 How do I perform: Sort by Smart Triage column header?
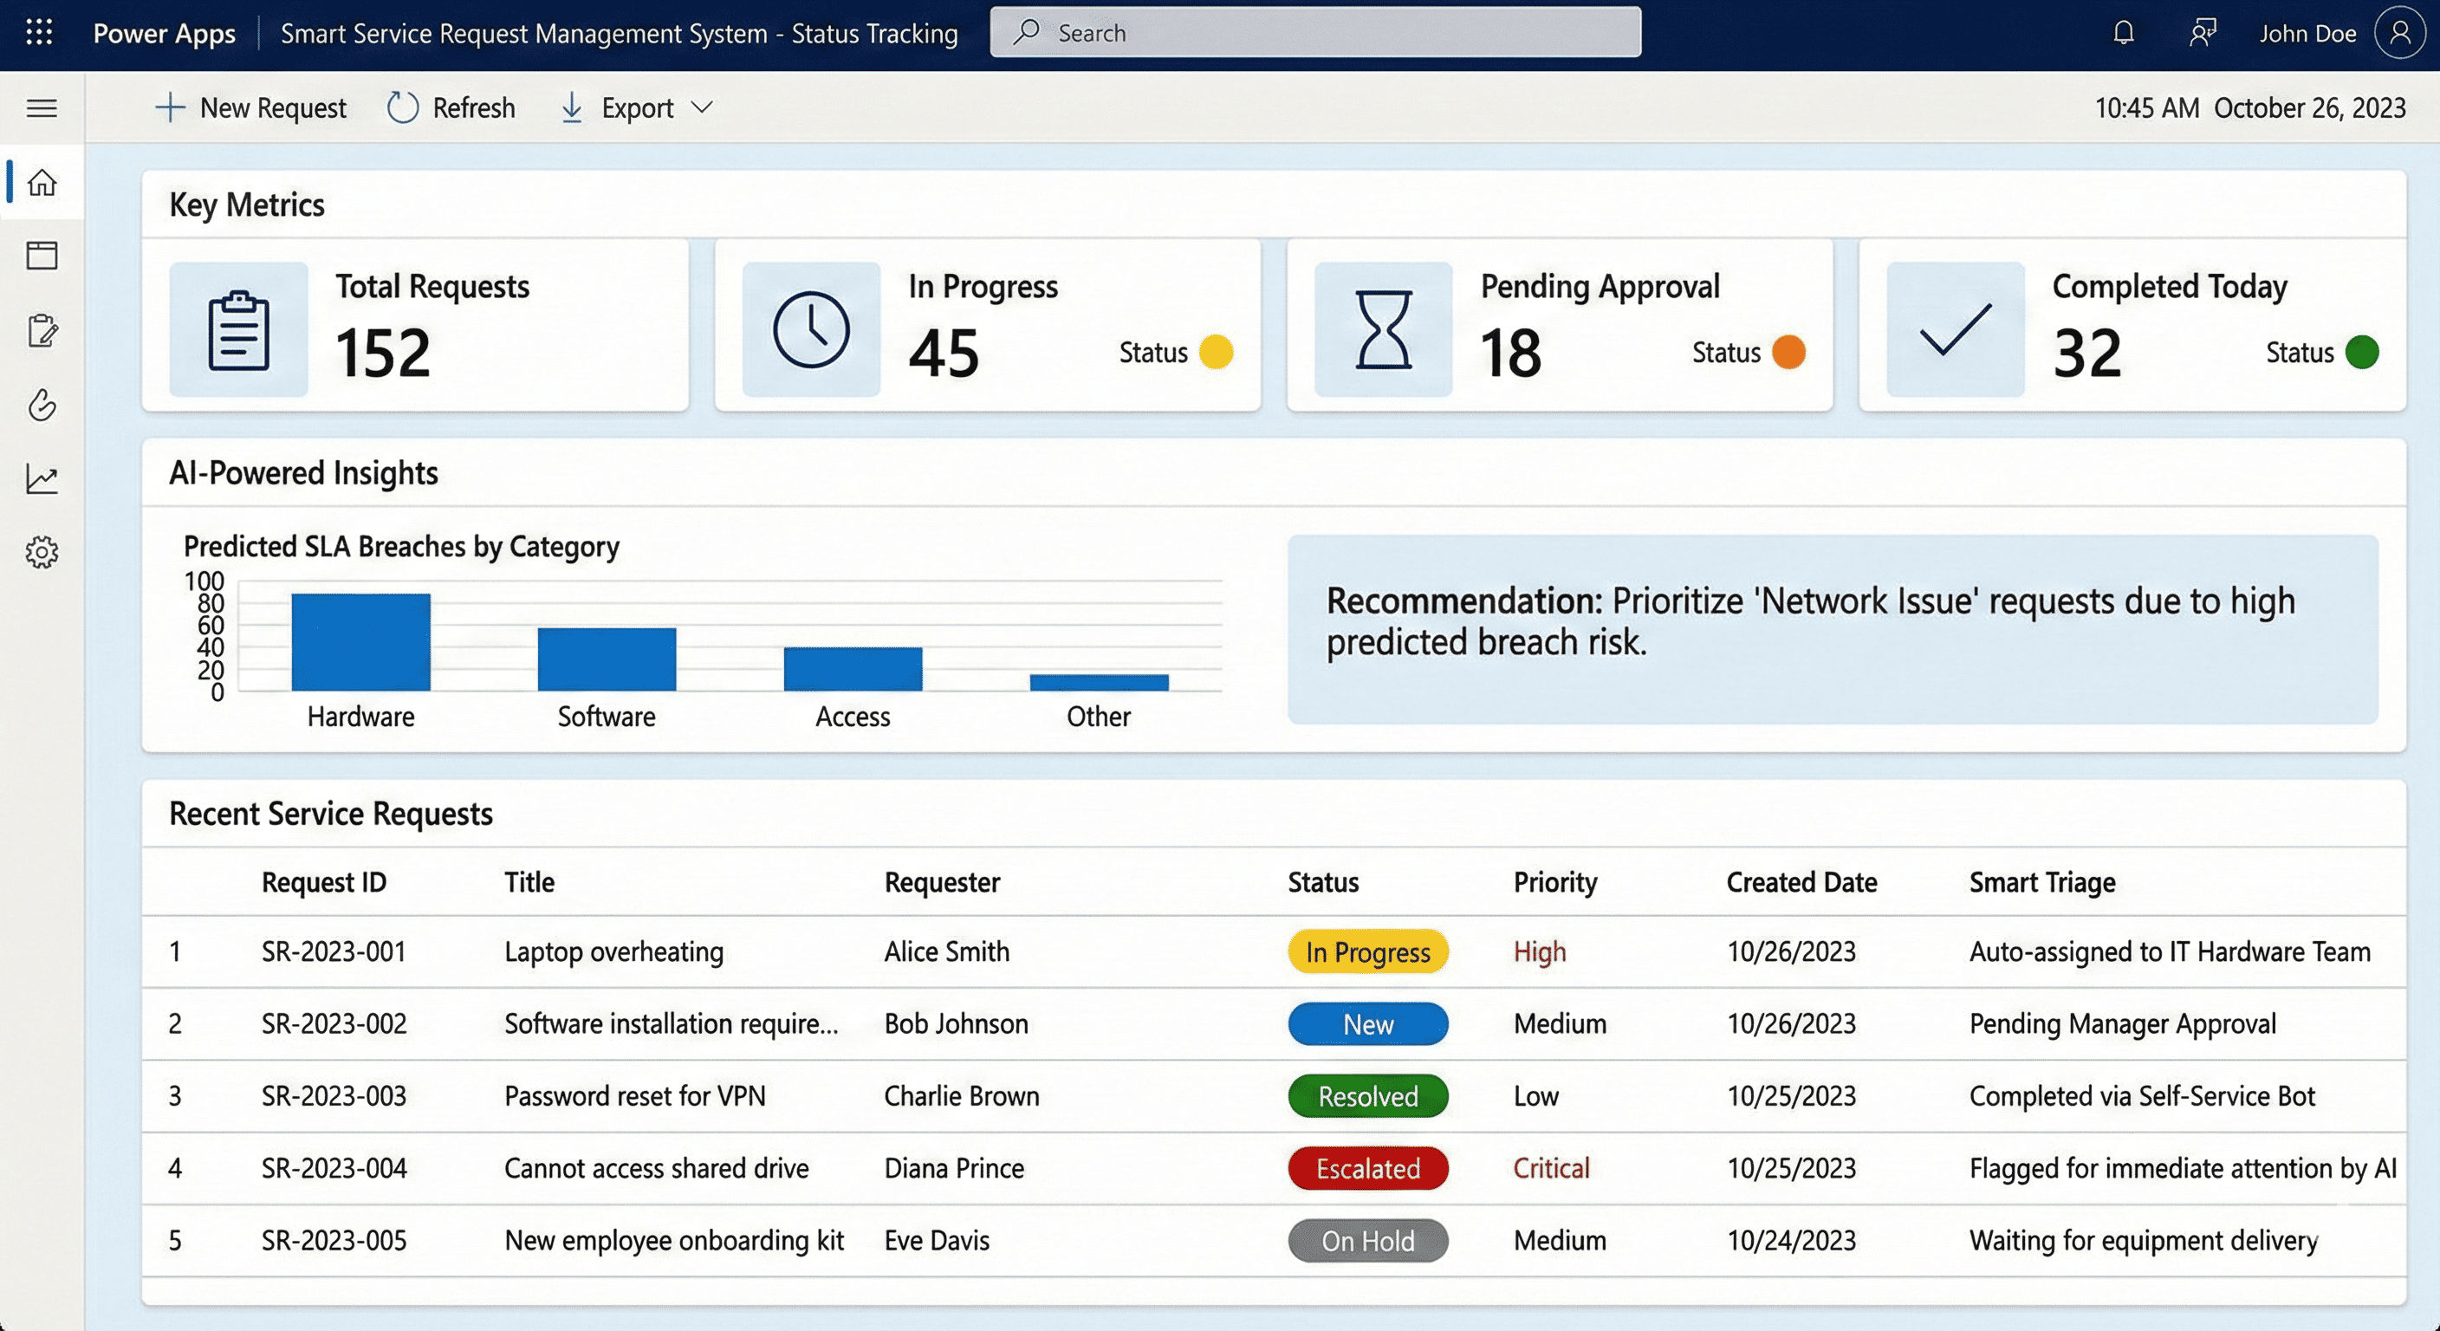click(2042, 882)
